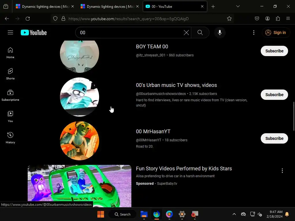List all tabs dropdown arrow

click(238, 7)
